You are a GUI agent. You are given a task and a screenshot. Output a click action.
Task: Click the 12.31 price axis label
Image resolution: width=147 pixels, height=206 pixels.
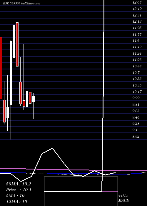137,15
